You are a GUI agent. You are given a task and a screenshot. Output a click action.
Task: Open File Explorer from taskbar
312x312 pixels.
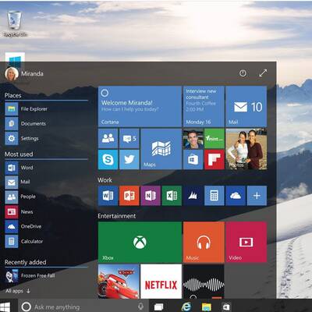coord(207,307)
